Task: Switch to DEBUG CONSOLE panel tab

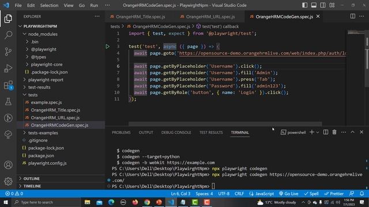Action: tap(176, 132)
